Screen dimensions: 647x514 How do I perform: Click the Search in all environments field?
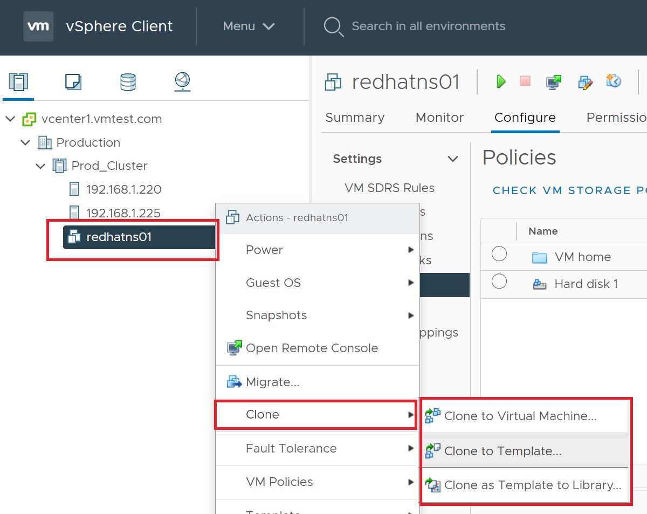tap(428, 26)
